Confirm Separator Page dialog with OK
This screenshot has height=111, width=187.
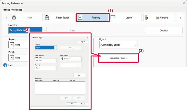coord(72,104)
